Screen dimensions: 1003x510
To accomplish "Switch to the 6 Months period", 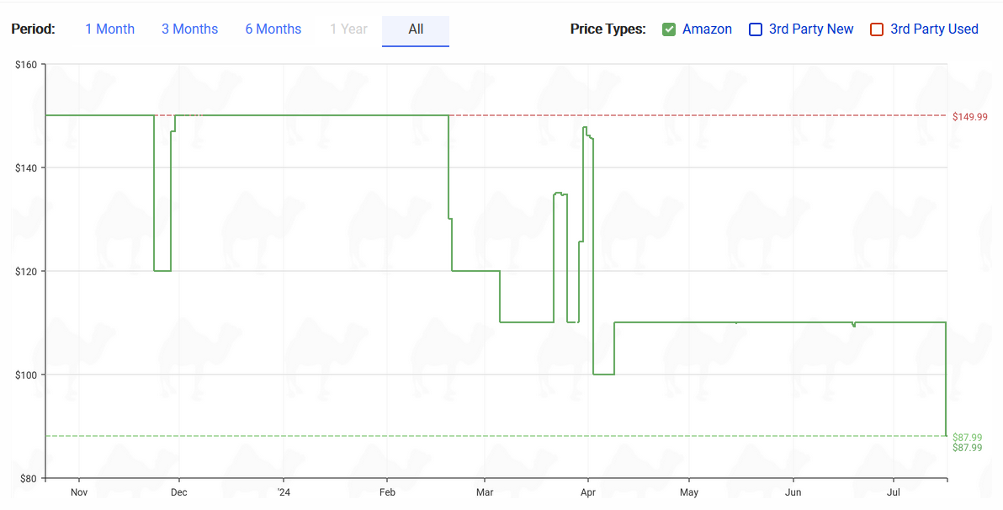I will tap(273, 29).
